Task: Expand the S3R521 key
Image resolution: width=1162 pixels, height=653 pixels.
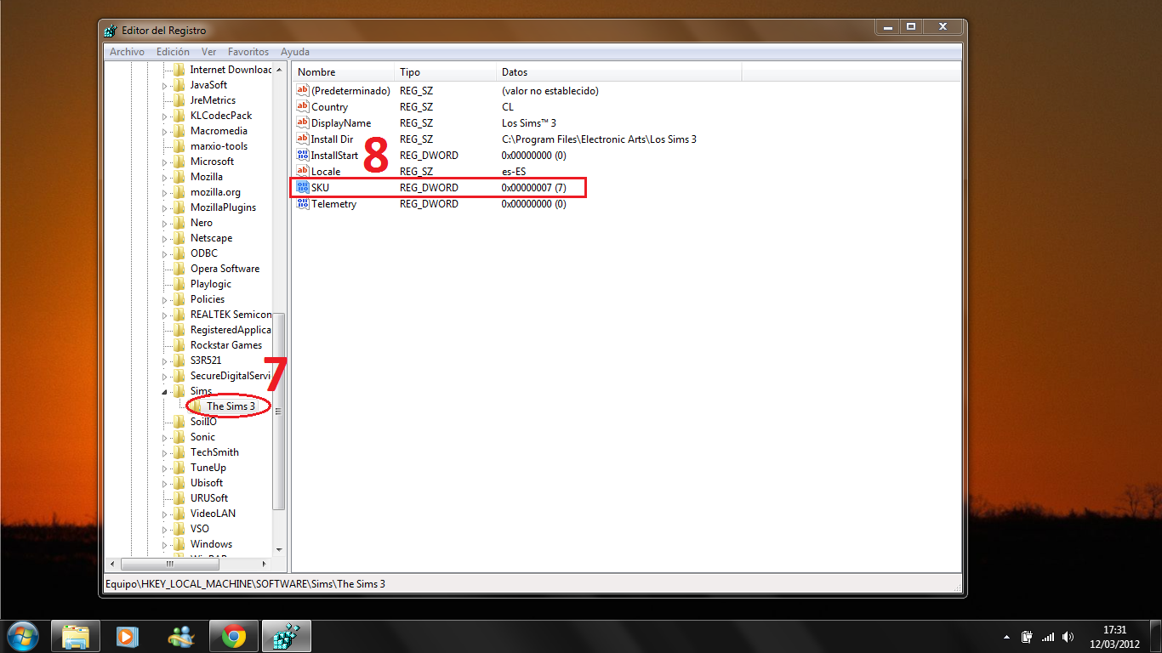Action: (x=165, y=361)
